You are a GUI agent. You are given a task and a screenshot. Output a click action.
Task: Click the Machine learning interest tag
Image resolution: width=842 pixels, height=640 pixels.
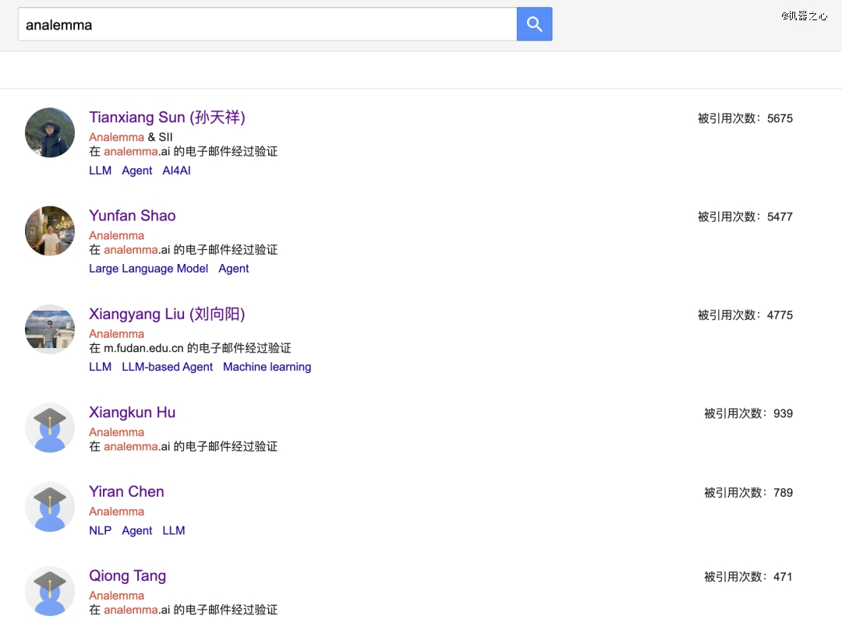tap(267, 367)
